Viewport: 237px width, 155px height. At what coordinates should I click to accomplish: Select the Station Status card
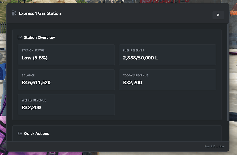(66, 55)
